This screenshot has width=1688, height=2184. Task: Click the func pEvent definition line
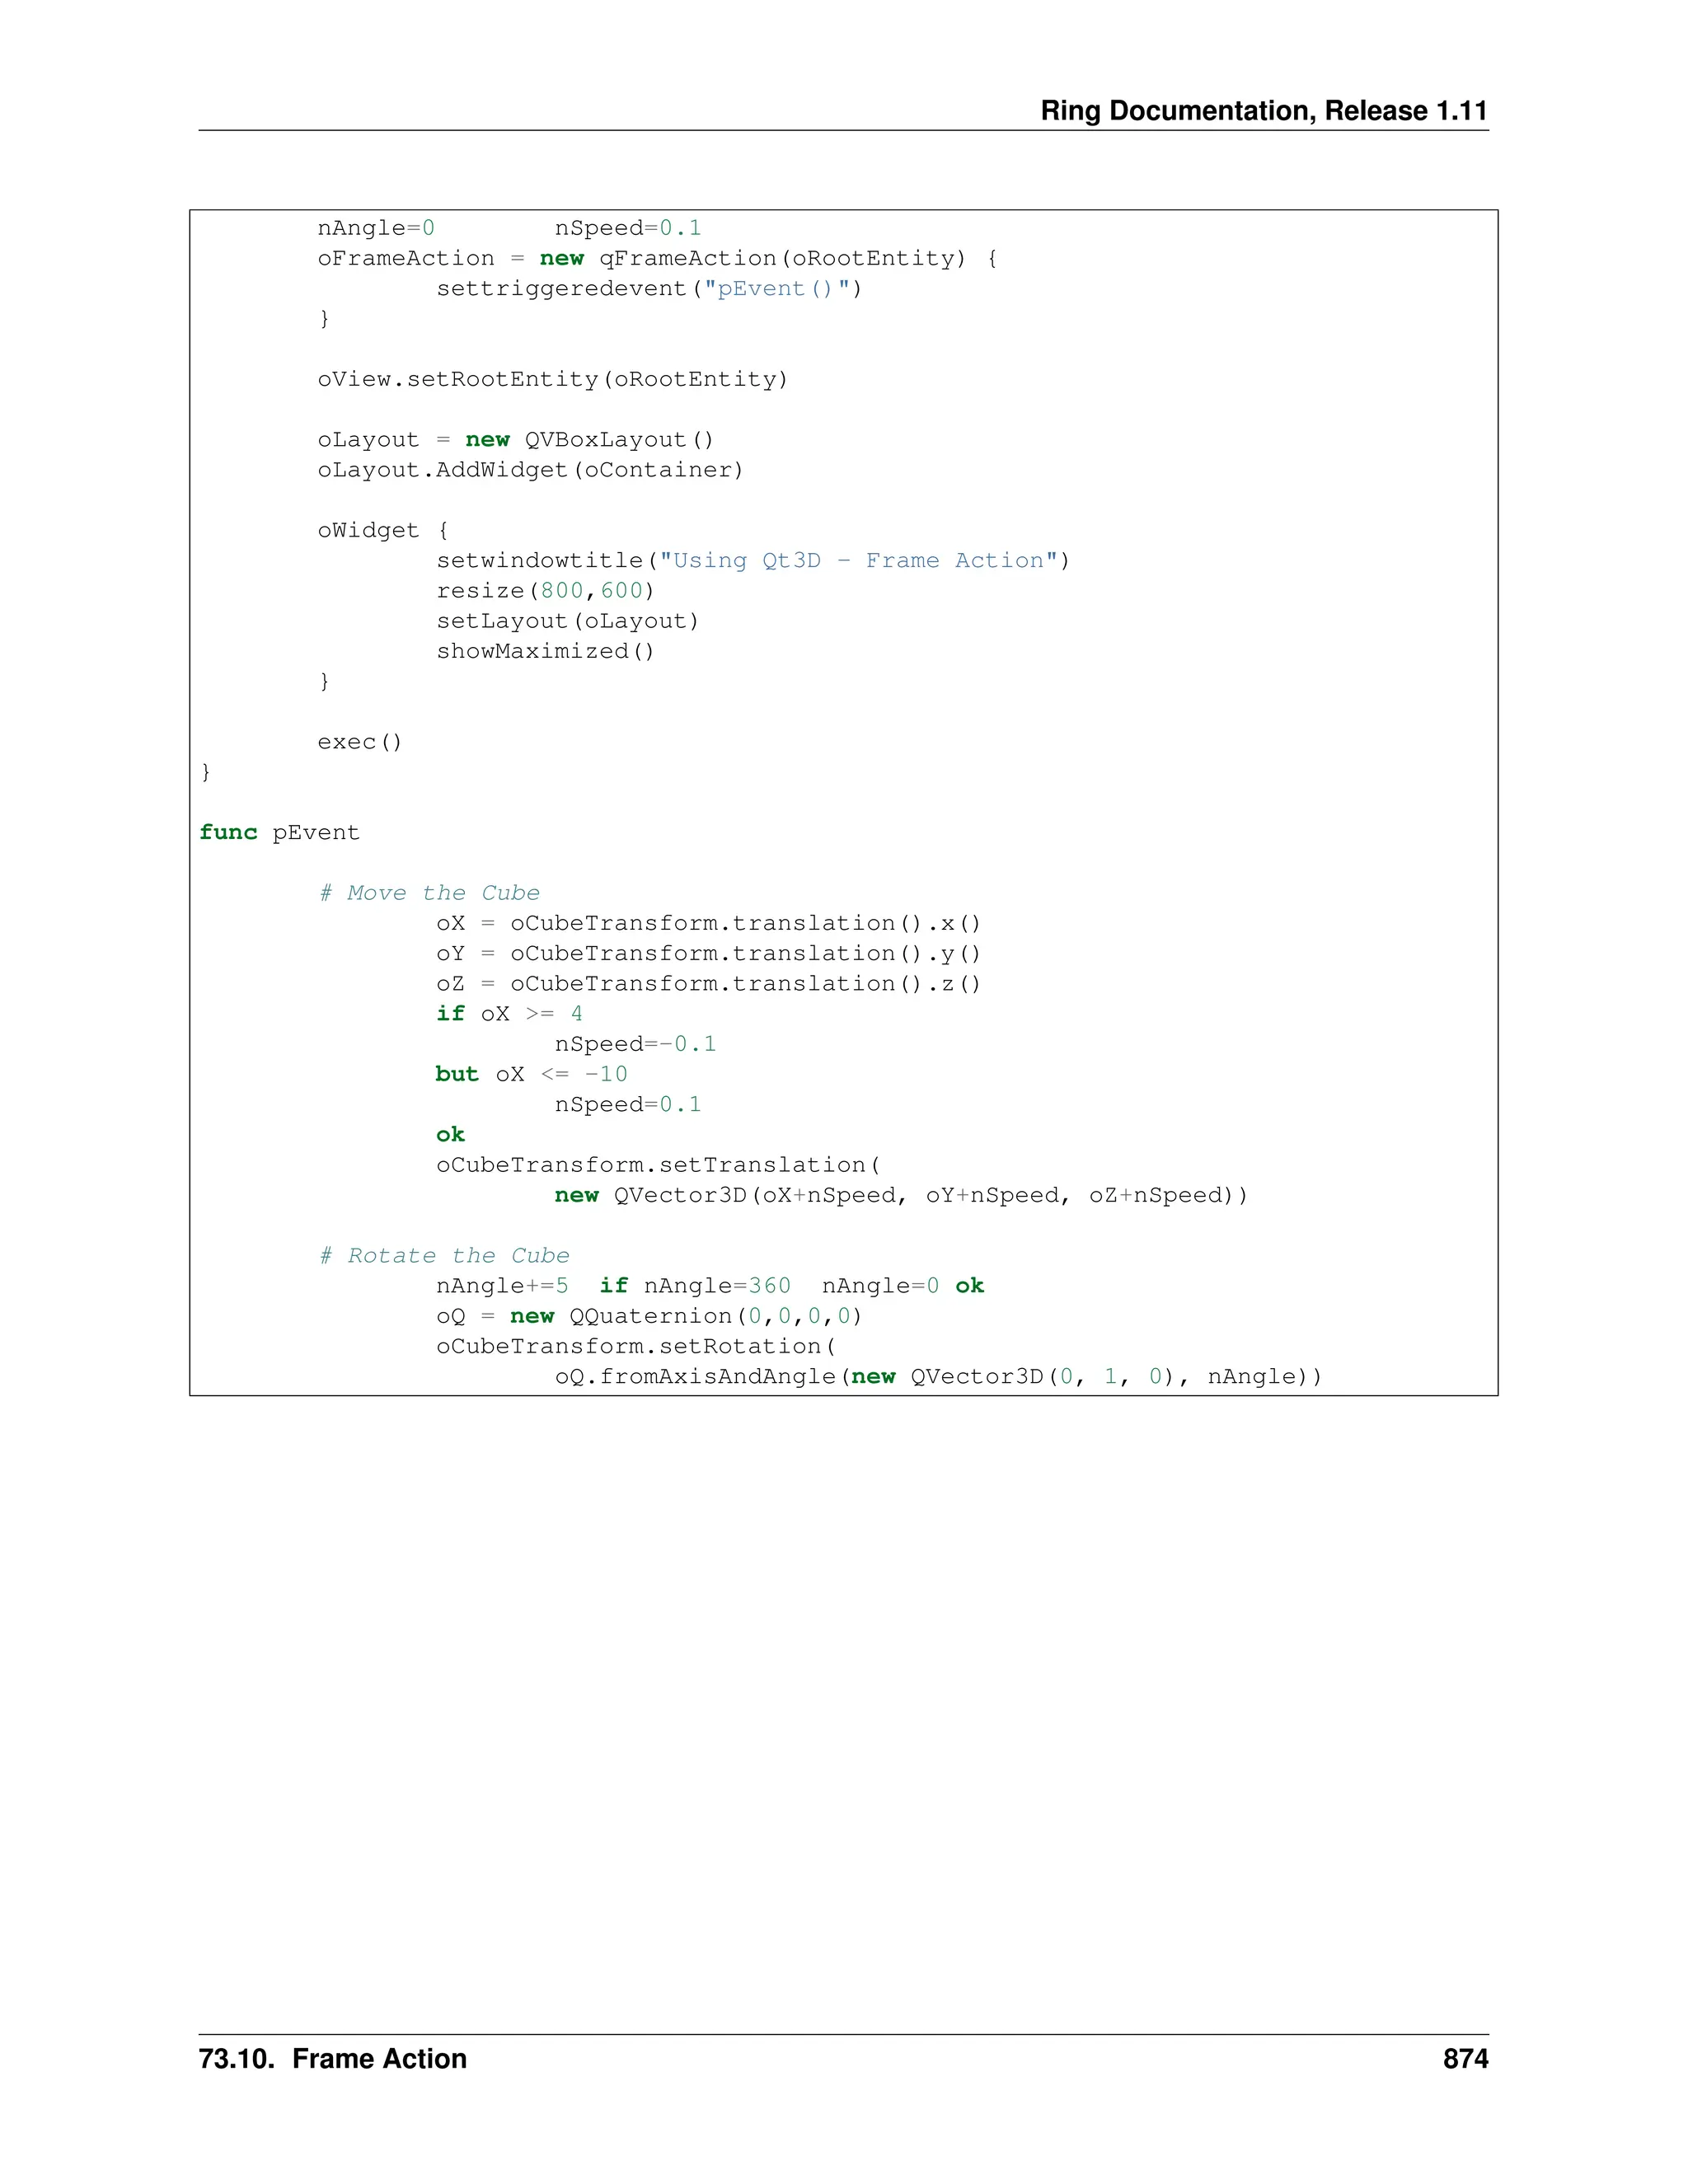[279, 832]
